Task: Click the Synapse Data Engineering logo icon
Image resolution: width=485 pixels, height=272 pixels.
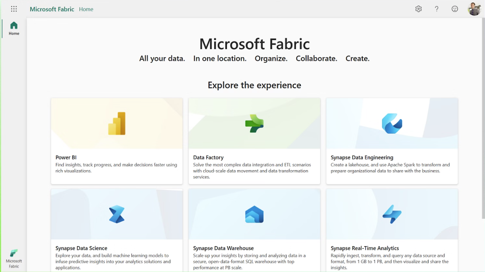Action: pos(392,124)
